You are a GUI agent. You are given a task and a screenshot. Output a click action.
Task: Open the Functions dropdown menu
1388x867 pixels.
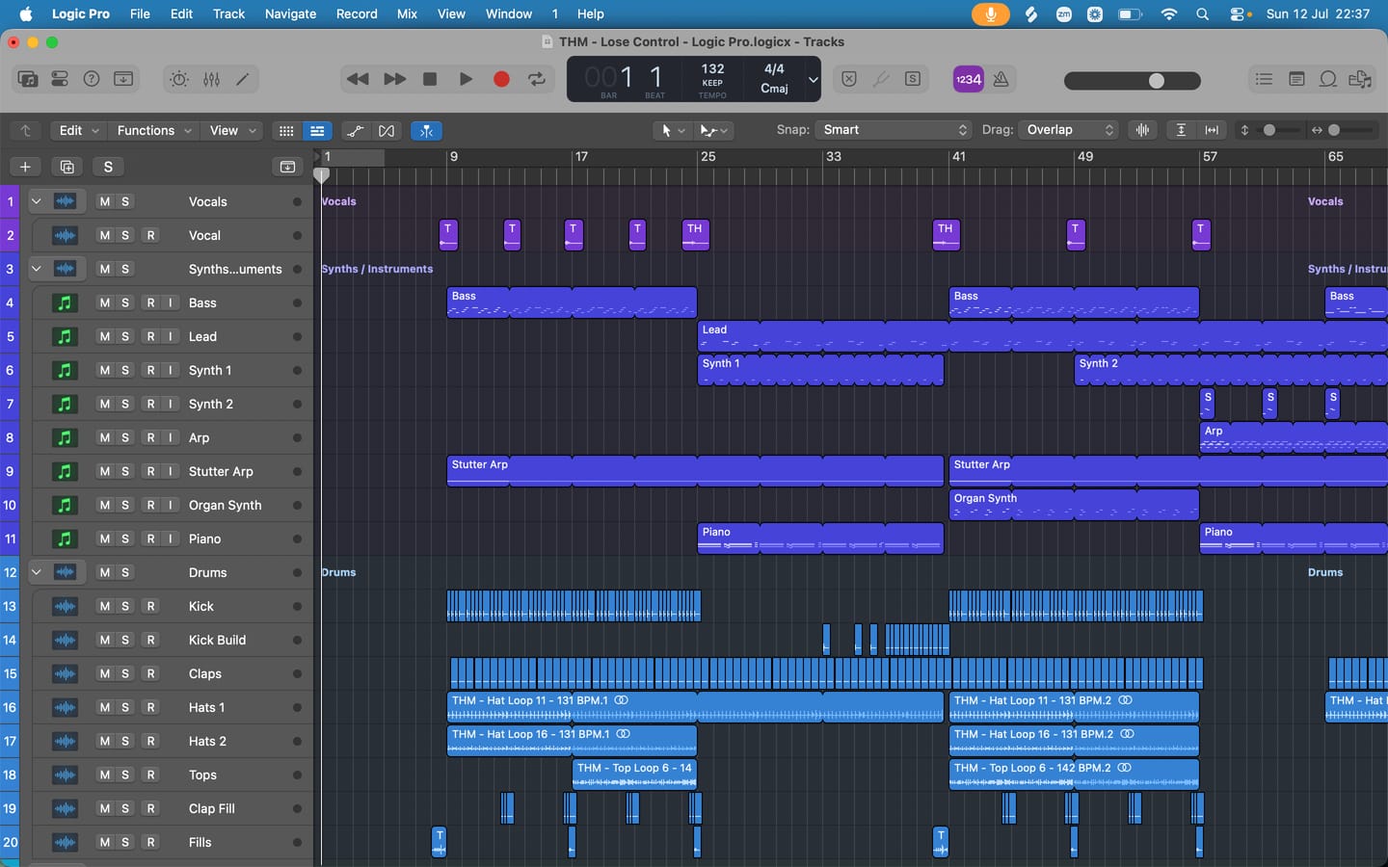pos(154,130)
